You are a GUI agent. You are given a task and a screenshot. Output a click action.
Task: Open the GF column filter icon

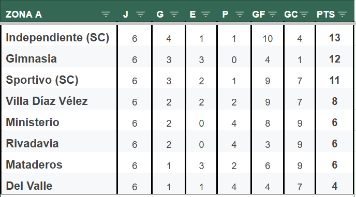click(x=273, y=14)
